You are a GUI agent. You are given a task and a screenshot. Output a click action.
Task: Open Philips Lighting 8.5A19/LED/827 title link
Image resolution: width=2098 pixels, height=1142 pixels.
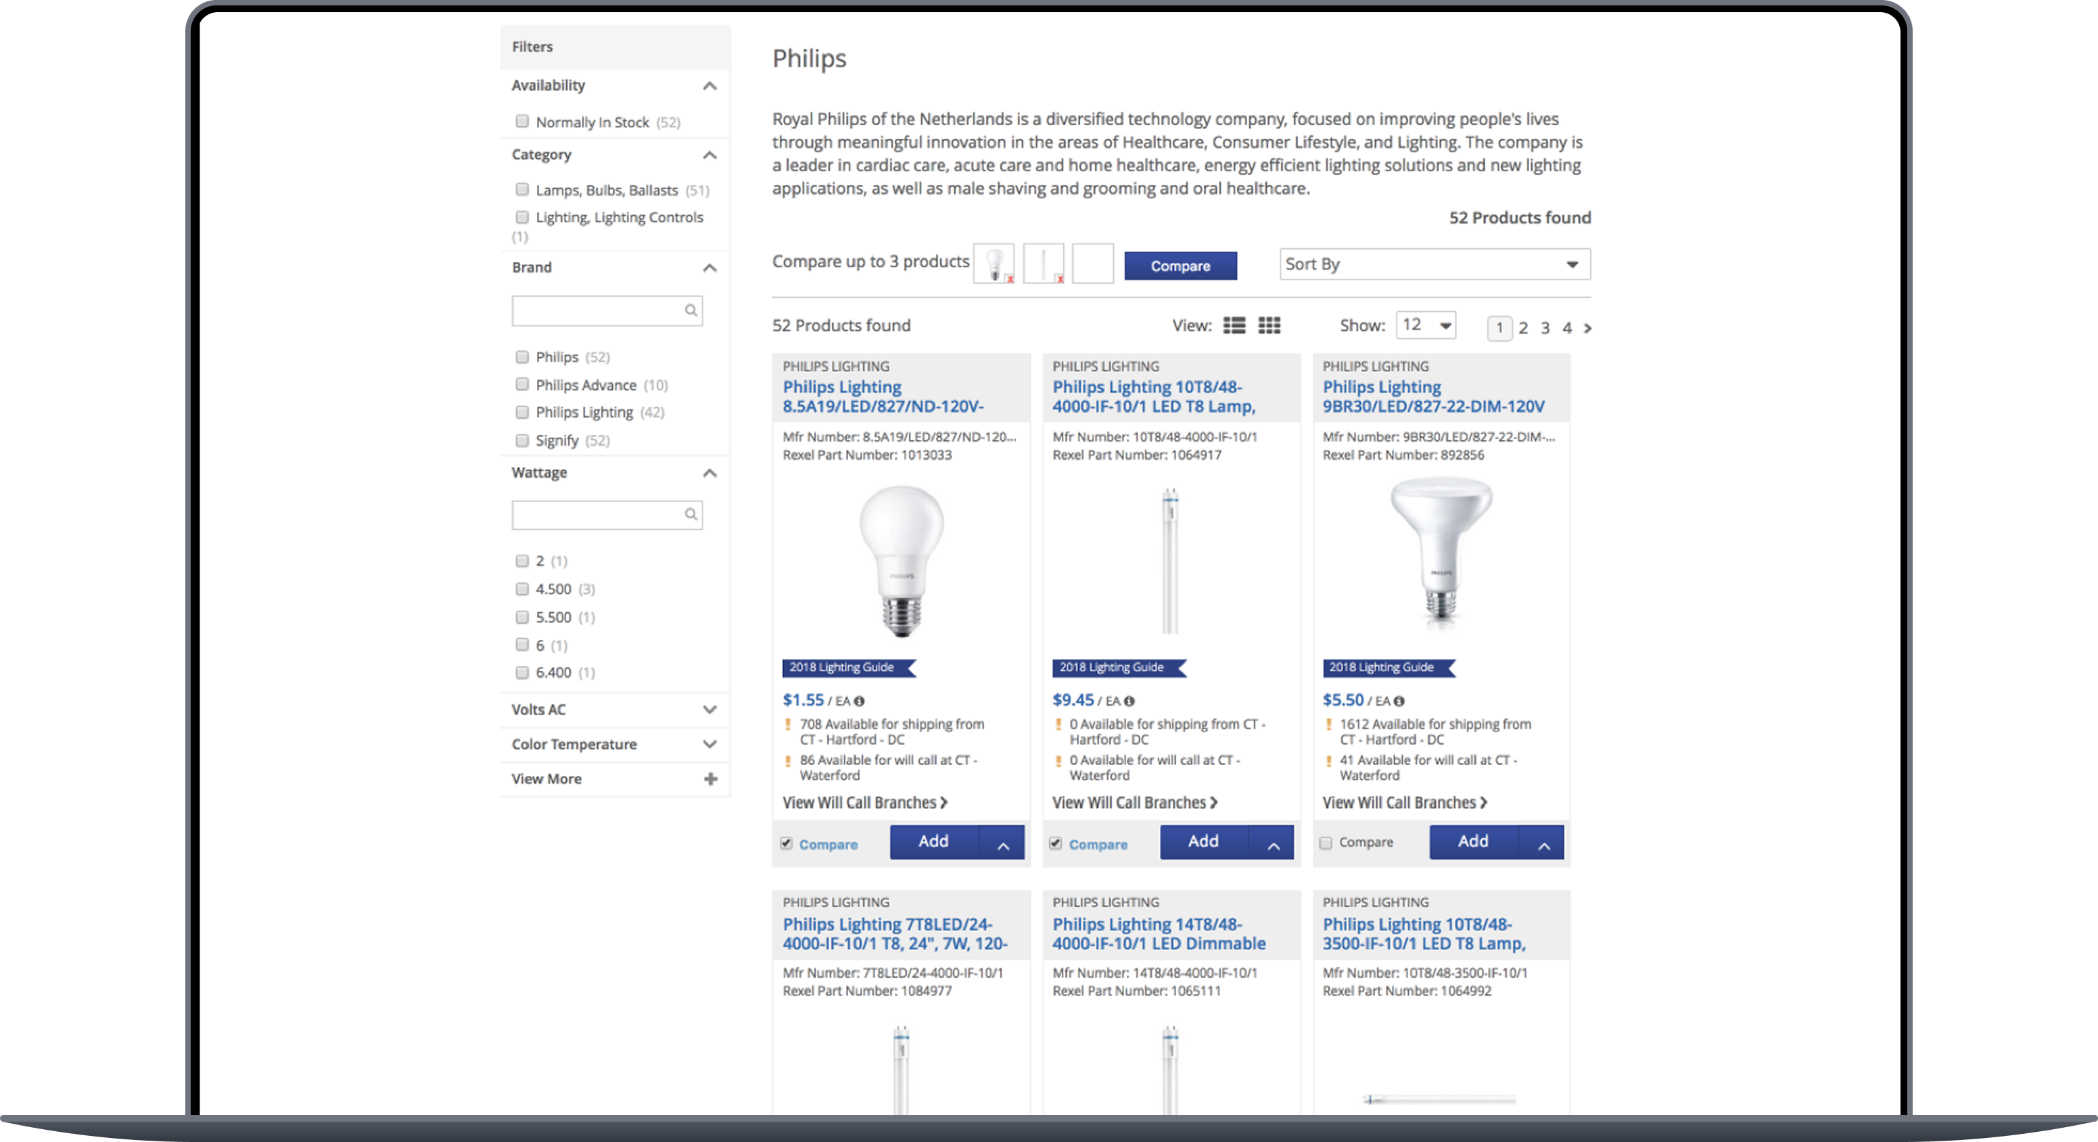click(x=884, y=396)
